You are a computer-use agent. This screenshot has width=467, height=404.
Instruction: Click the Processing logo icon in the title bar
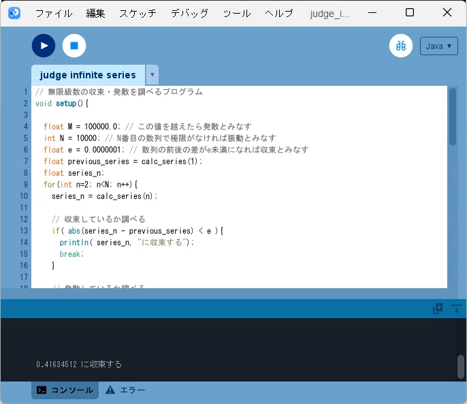[x=14, y=13]
